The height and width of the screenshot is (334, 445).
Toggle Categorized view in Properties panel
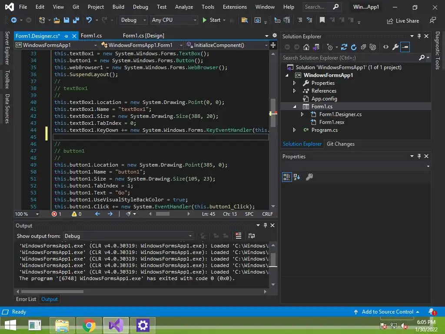(287, 177)
